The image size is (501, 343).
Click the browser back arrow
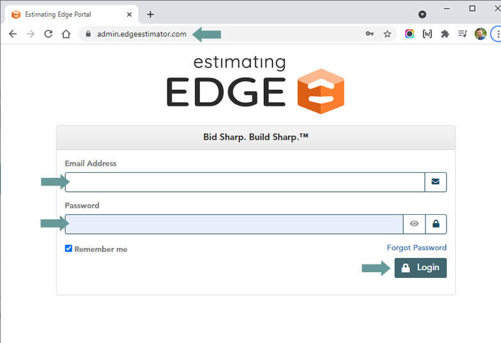point(13,34)
